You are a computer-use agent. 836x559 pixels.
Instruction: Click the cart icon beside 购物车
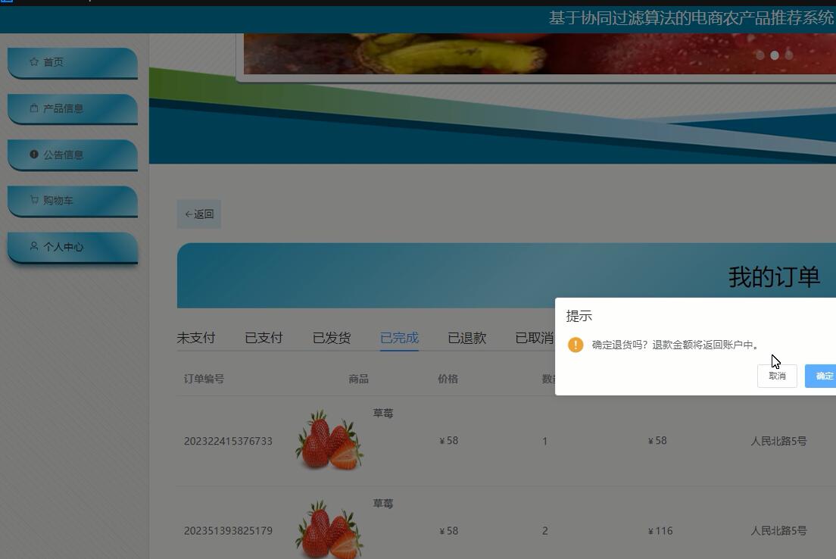click(34, 200)
